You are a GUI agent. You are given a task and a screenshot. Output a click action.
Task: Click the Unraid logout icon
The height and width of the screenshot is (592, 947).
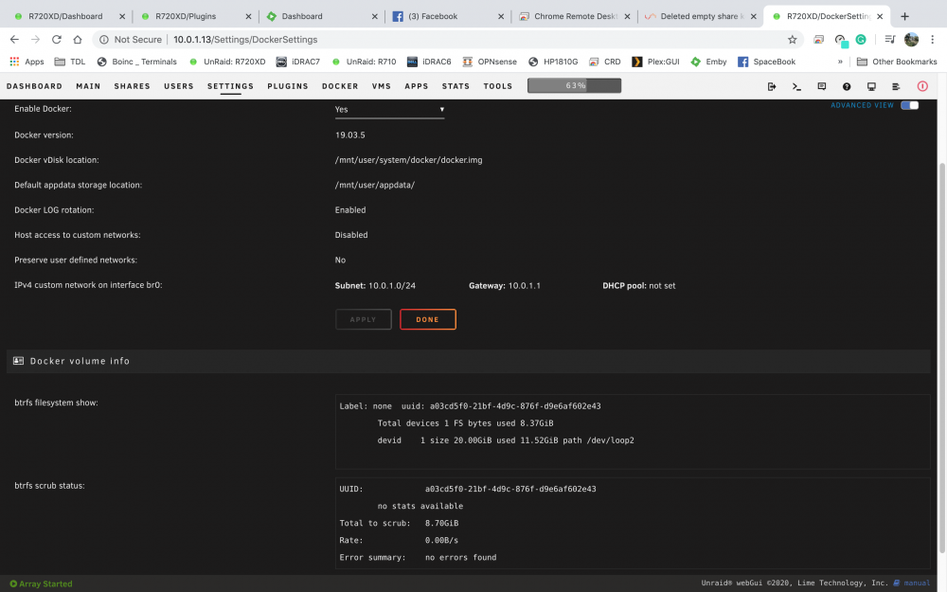pos(771,86)
